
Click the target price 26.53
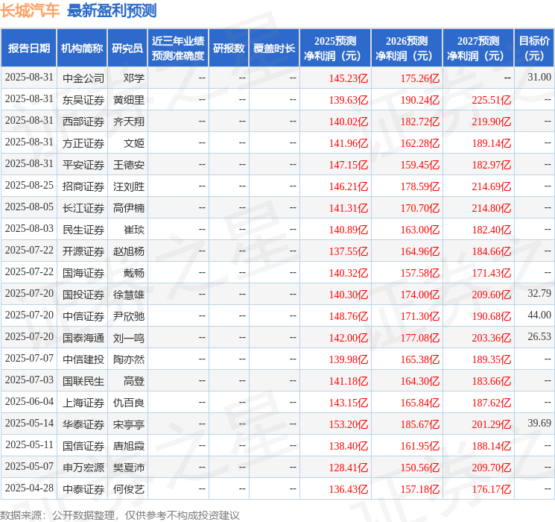(x=539, y=336)
